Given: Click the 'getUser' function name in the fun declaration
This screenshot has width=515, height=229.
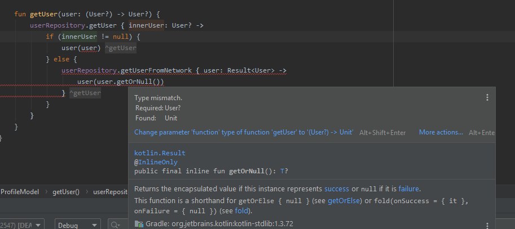Looking at the screenshot, I should (43, 15).
